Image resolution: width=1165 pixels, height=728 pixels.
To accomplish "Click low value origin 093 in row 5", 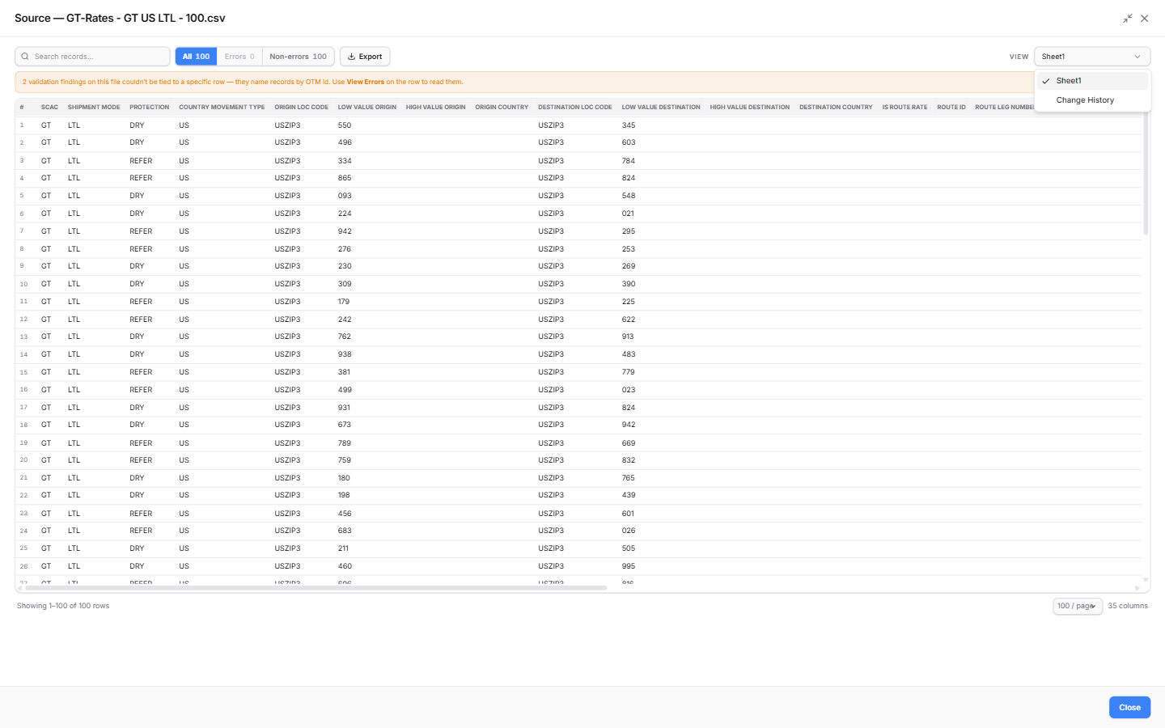I will pyautogui.click(x=345, y=196).
